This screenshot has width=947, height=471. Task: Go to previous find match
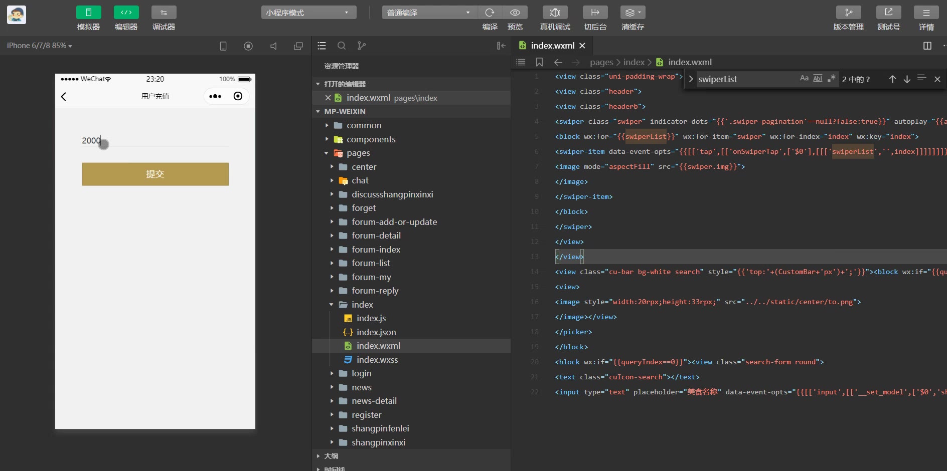tap(892, 79)
